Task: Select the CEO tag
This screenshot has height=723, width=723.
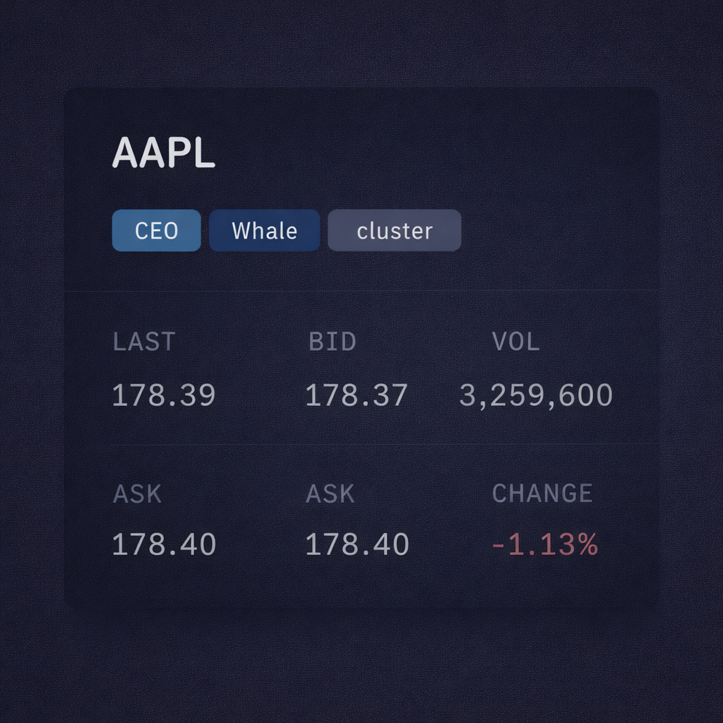Action: [x=156, y=231]
